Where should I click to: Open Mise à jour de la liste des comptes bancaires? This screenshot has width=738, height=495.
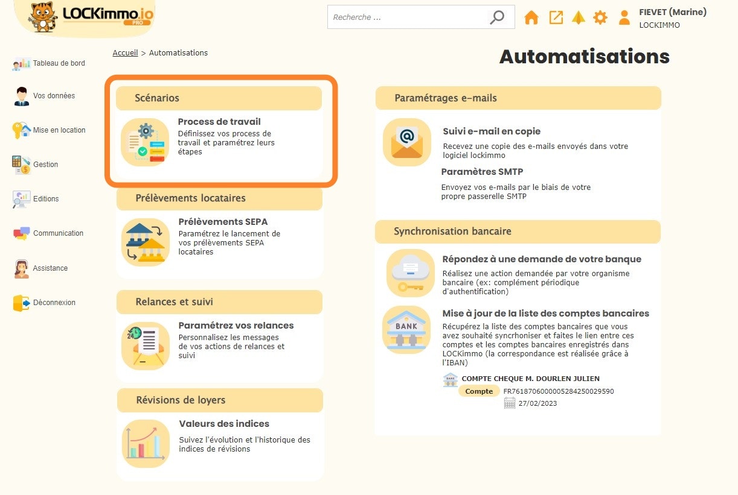[546, 314]
